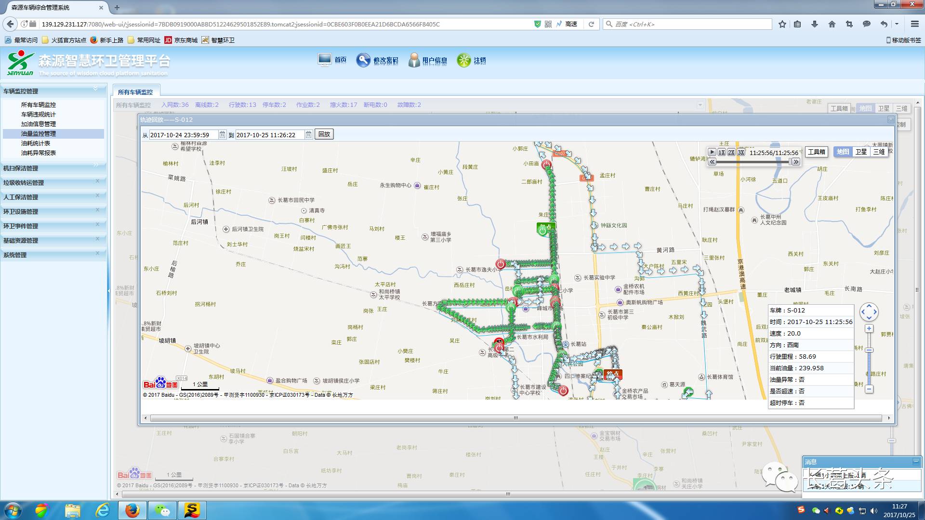
Task: Open the end date calendar picker
Action: tap(308, 134)
